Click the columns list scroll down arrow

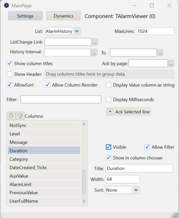pyautogui.click(x=84, y=202)
